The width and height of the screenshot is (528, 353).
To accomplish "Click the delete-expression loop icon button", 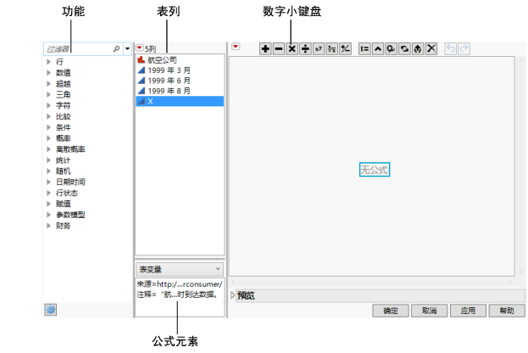I will click(391, 49).
